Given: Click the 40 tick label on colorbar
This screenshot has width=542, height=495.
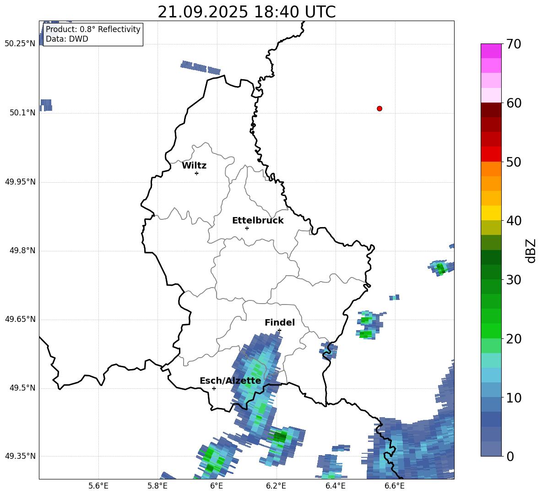Looking at the screenshot, I should 514,221.
